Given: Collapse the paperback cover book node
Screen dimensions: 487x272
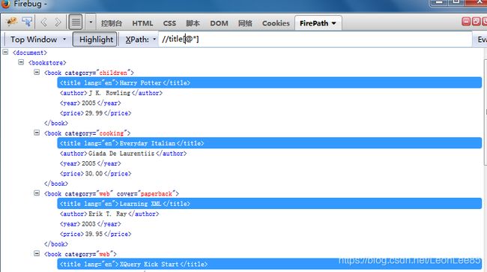Looking at the screenshot, I should pyautogui.click(x=37, y=193).
